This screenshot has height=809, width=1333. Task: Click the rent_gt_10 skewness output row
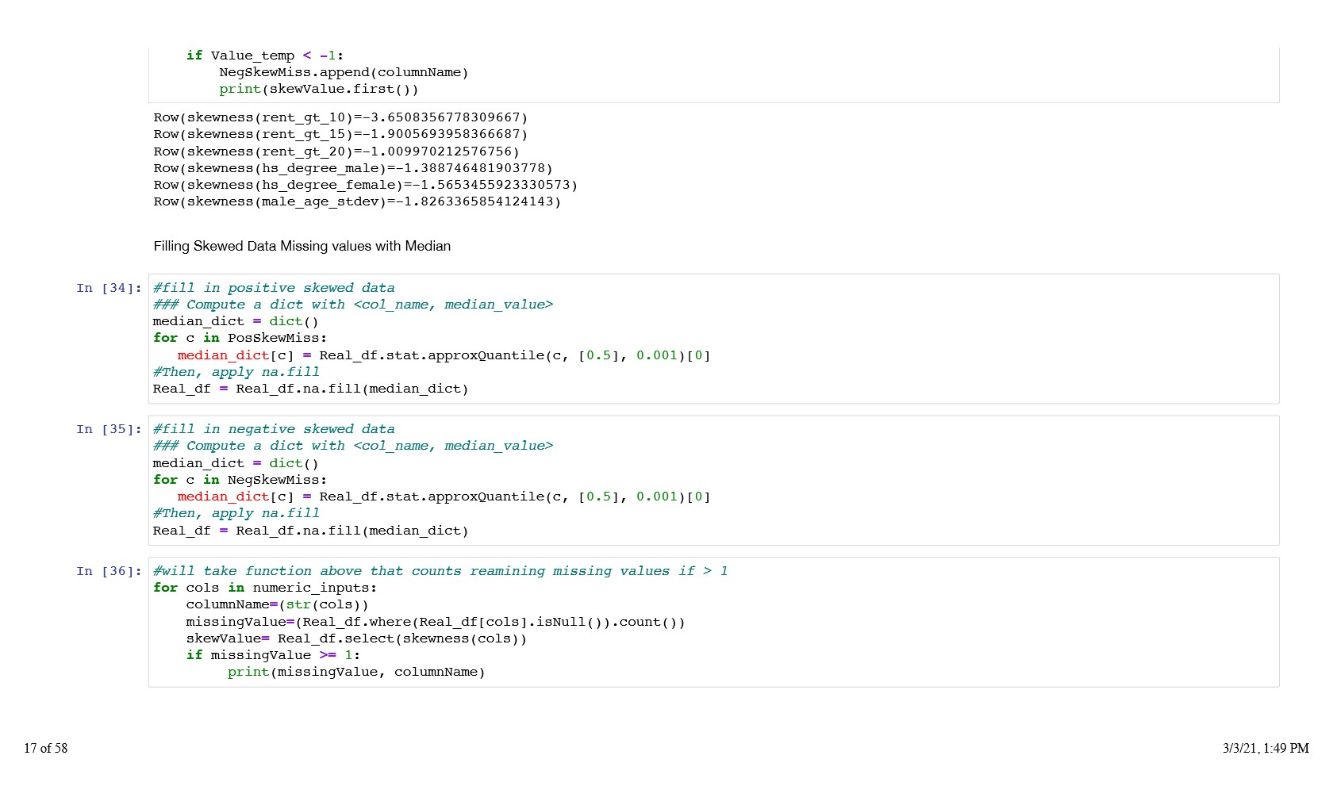click(340, 117)
